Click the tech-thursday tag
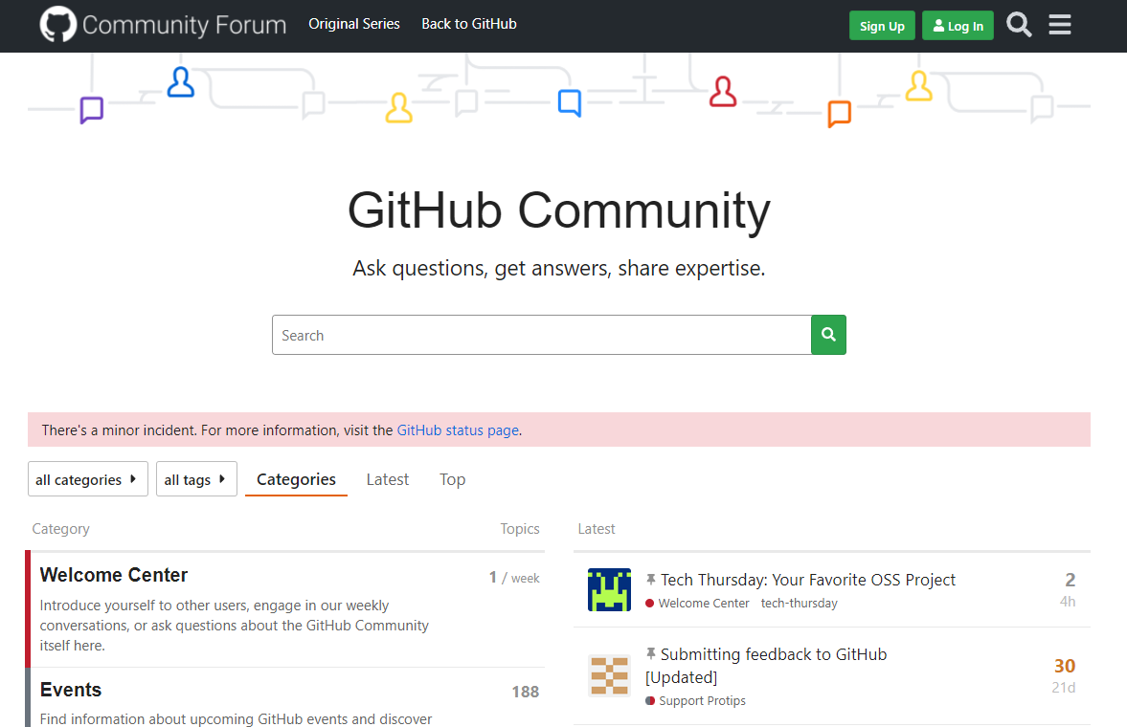Image resolution: width=1127 pixels, height=727 pixels. (800, 604)
